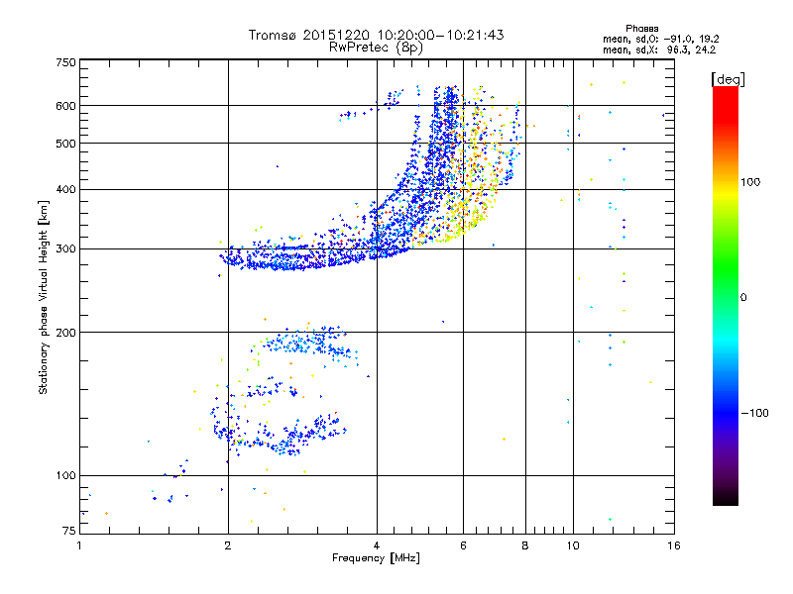Click the y-axis tick label '500'
Screen dimensions: 793x594
click(65, 144)
